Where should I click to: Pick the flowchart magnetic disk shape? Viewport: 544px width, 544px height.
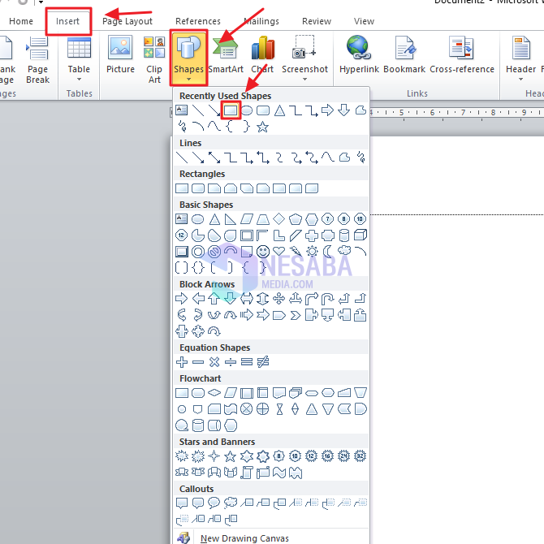[x=198, y=425]
